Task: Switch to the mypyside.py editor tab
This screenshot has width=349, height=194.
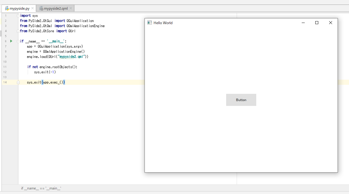Action: pyautogui.click(x=19, y=8)
